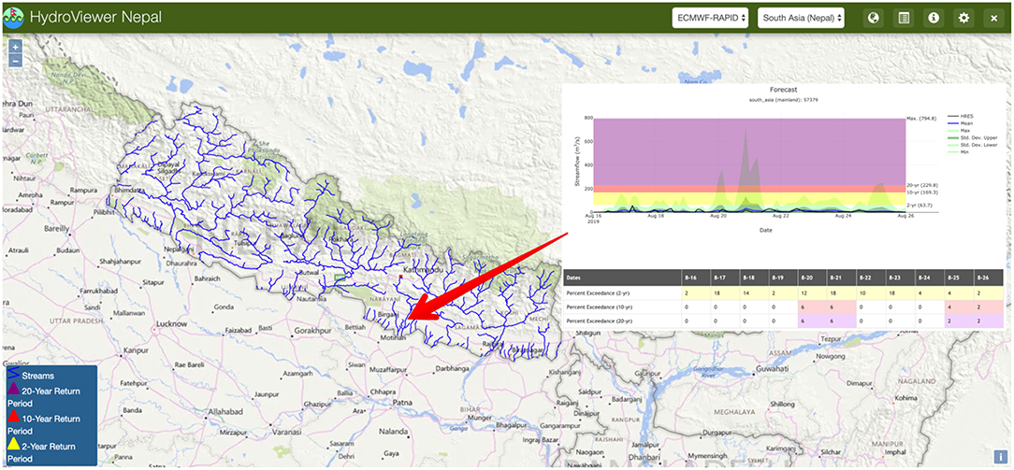Viewport: 1014px width, 470px height.
Task: Open the globe icon button in the header
Action: (873, 18)
